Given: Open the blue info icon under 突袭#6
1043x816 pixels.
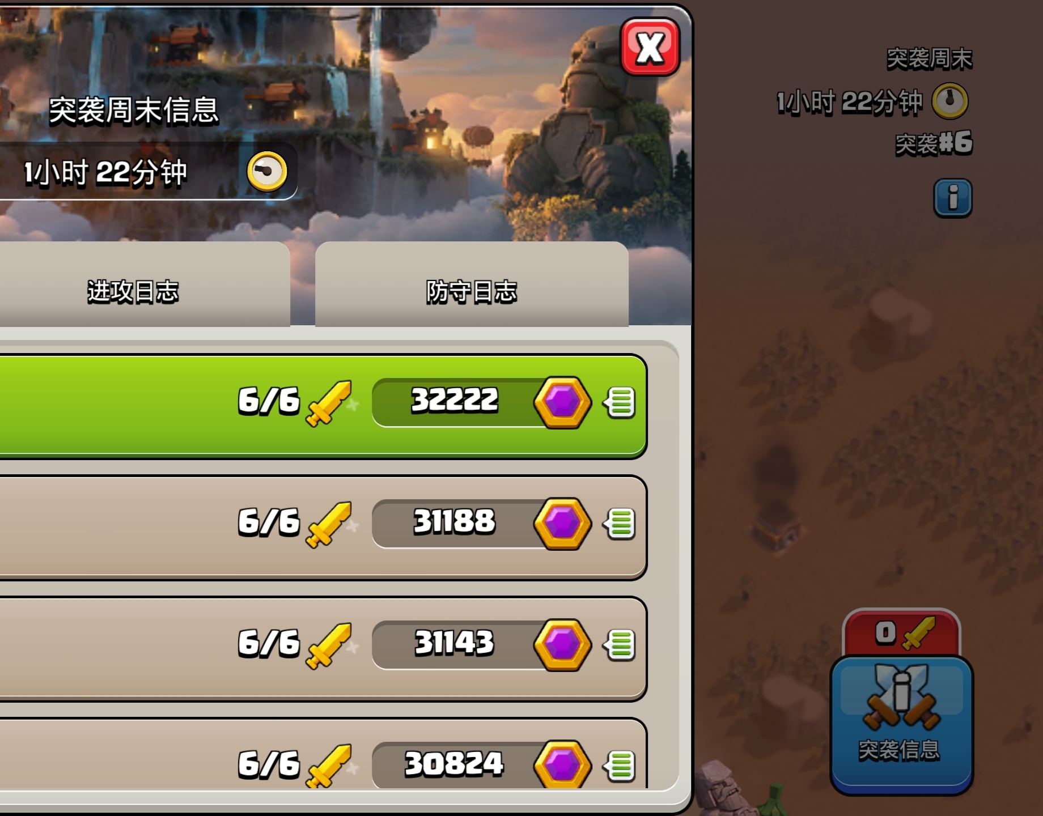Looking at the screenshot, I should [953, 198].
